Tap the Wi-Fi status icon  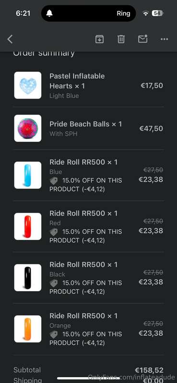146,14
